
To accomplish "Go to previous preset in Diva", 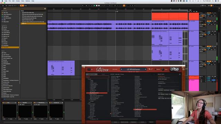I will click(121, 69).
